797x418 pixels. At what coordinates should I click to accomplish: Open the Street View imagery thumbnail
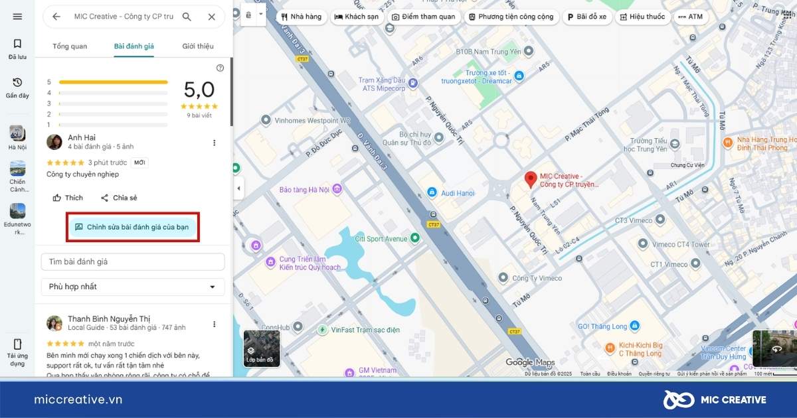775,348
